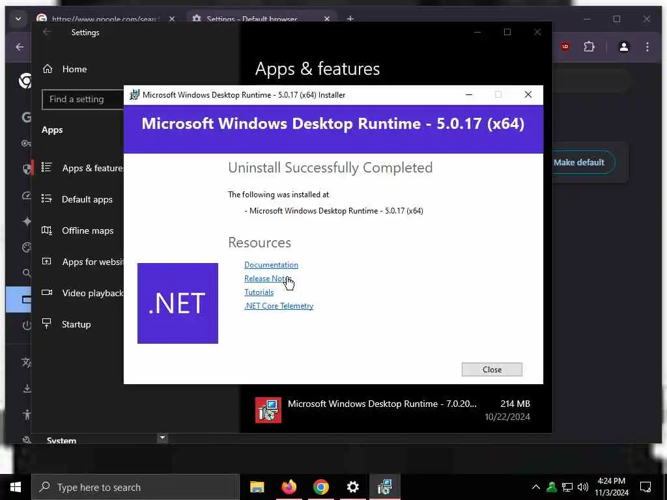Image resolution: width=667 pixels, height=500 pixels.
Task: Open Chrome profile avatar icon
Action: [623, 47]
